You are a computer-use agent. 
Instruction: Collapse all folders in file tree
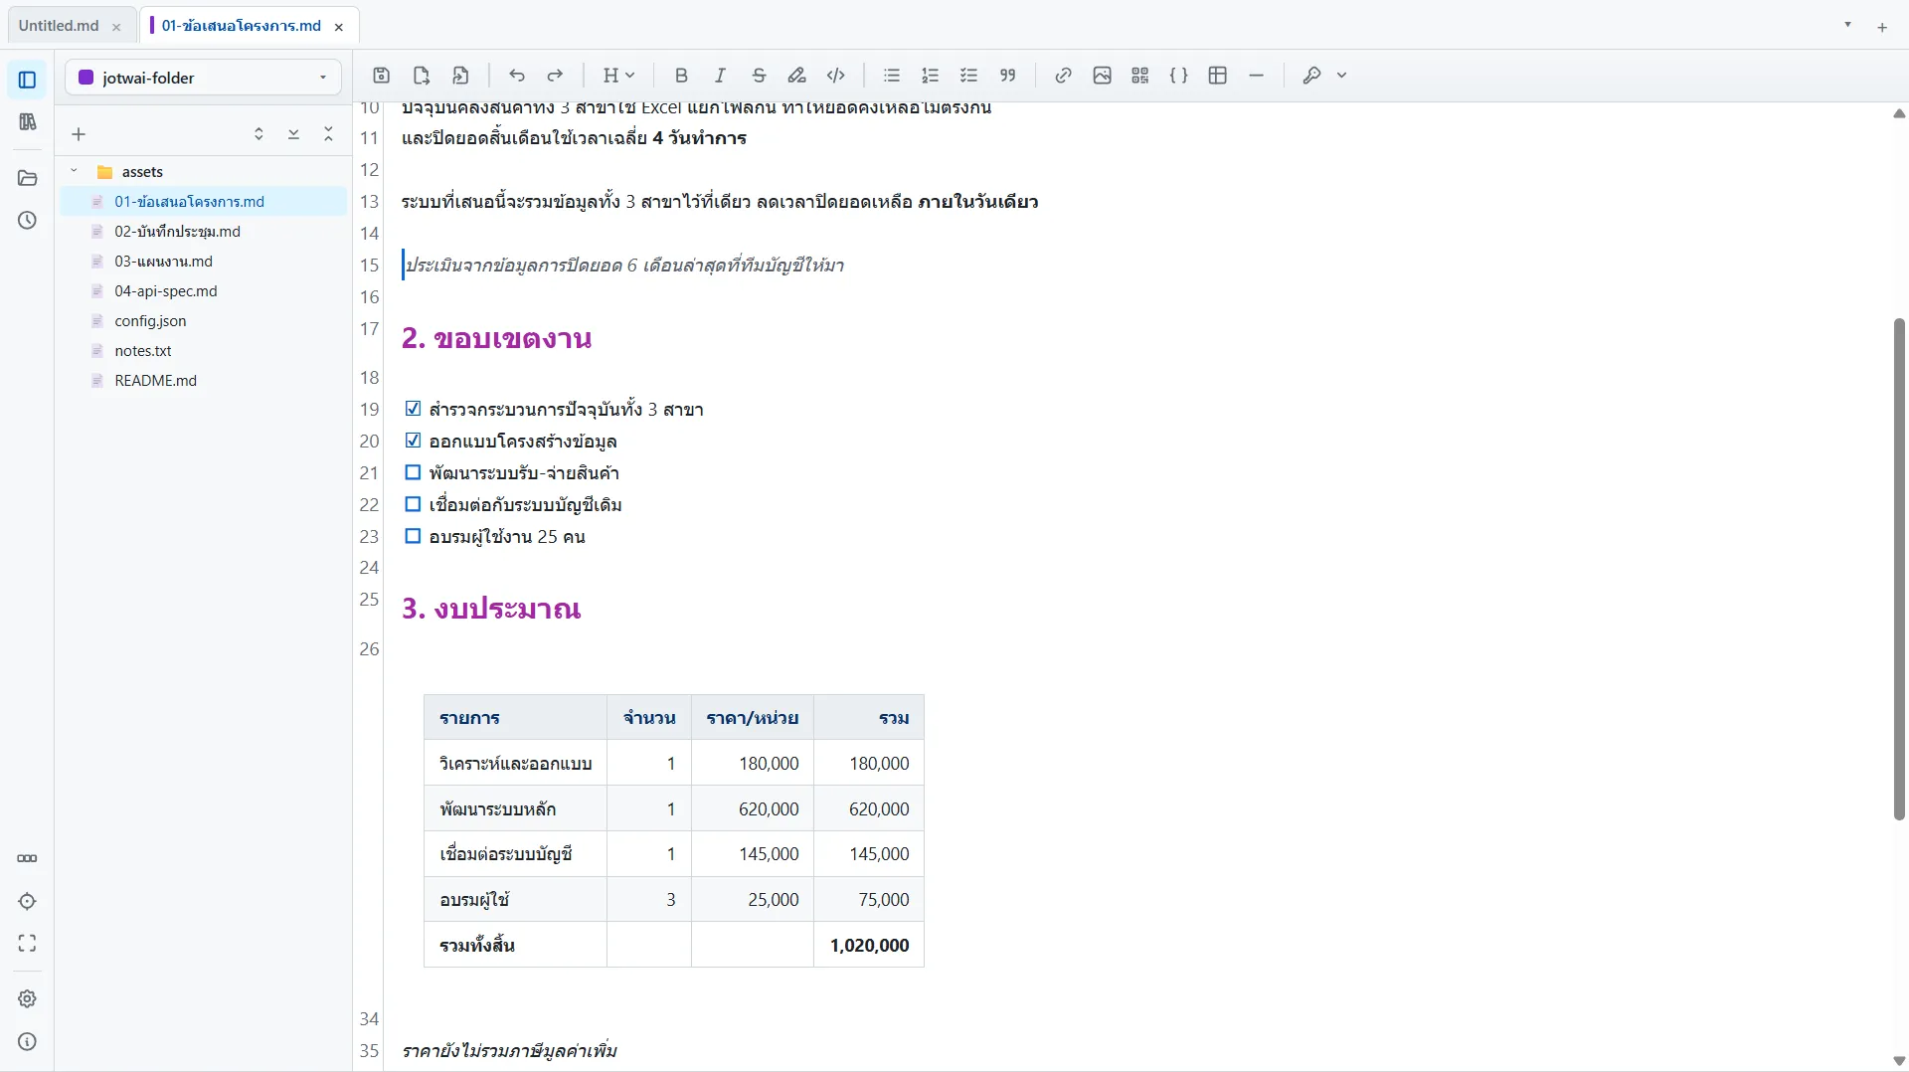pos(328,134)
